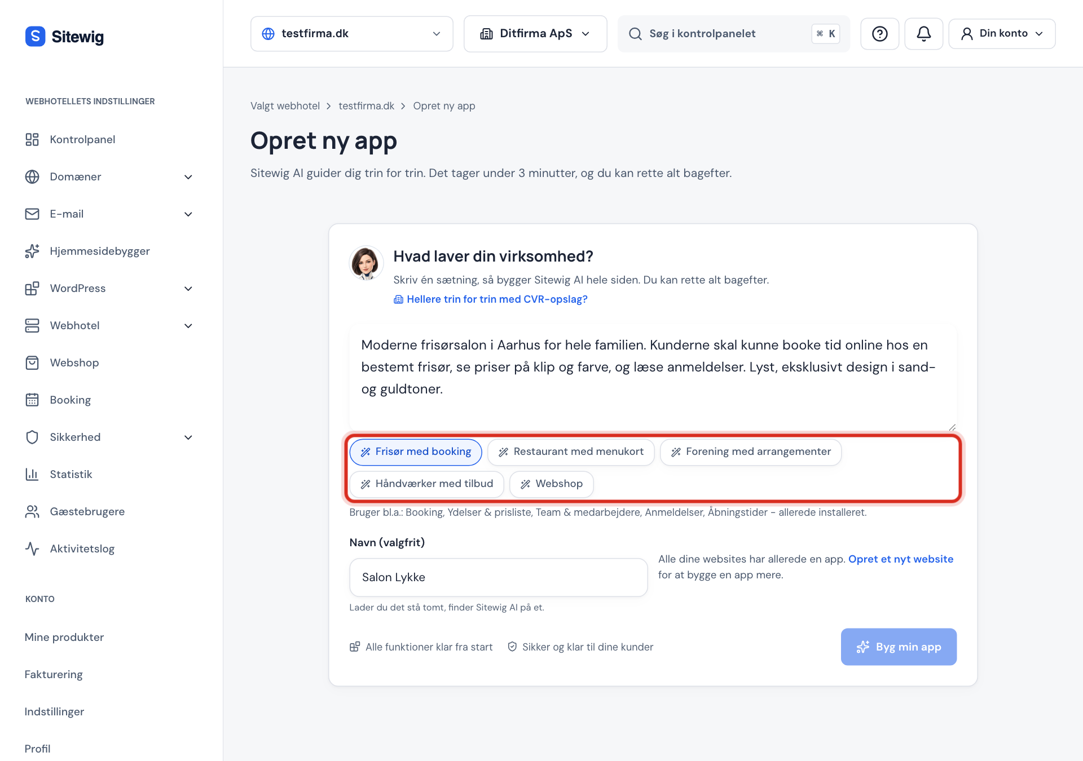Go to Valgt webhotel breadcrumb
This screenshot has height=761, width=1083.
point(285,106)
